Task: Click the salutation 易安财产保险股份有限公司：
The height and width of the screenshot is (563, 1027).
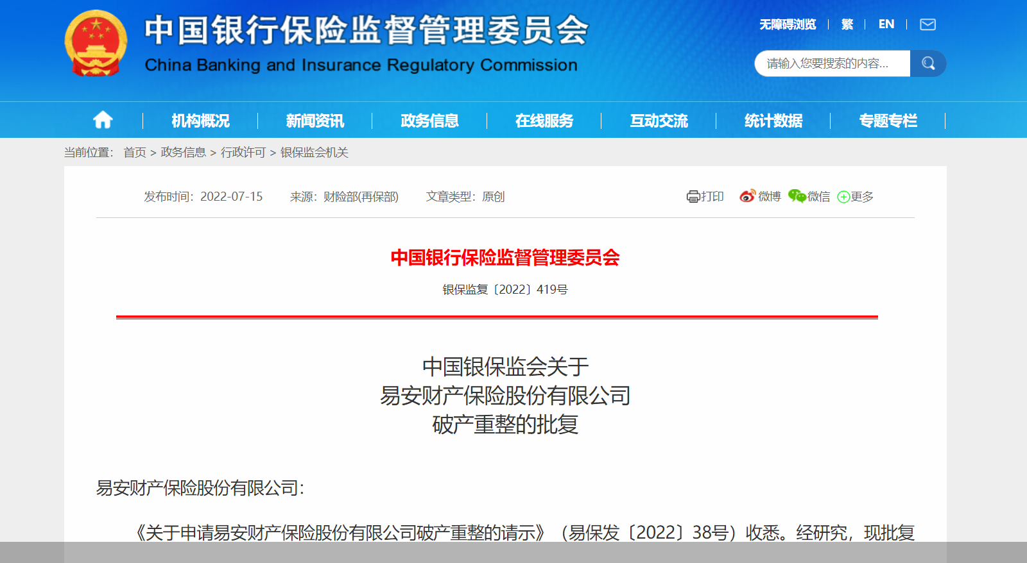Action: coord(200,488)
